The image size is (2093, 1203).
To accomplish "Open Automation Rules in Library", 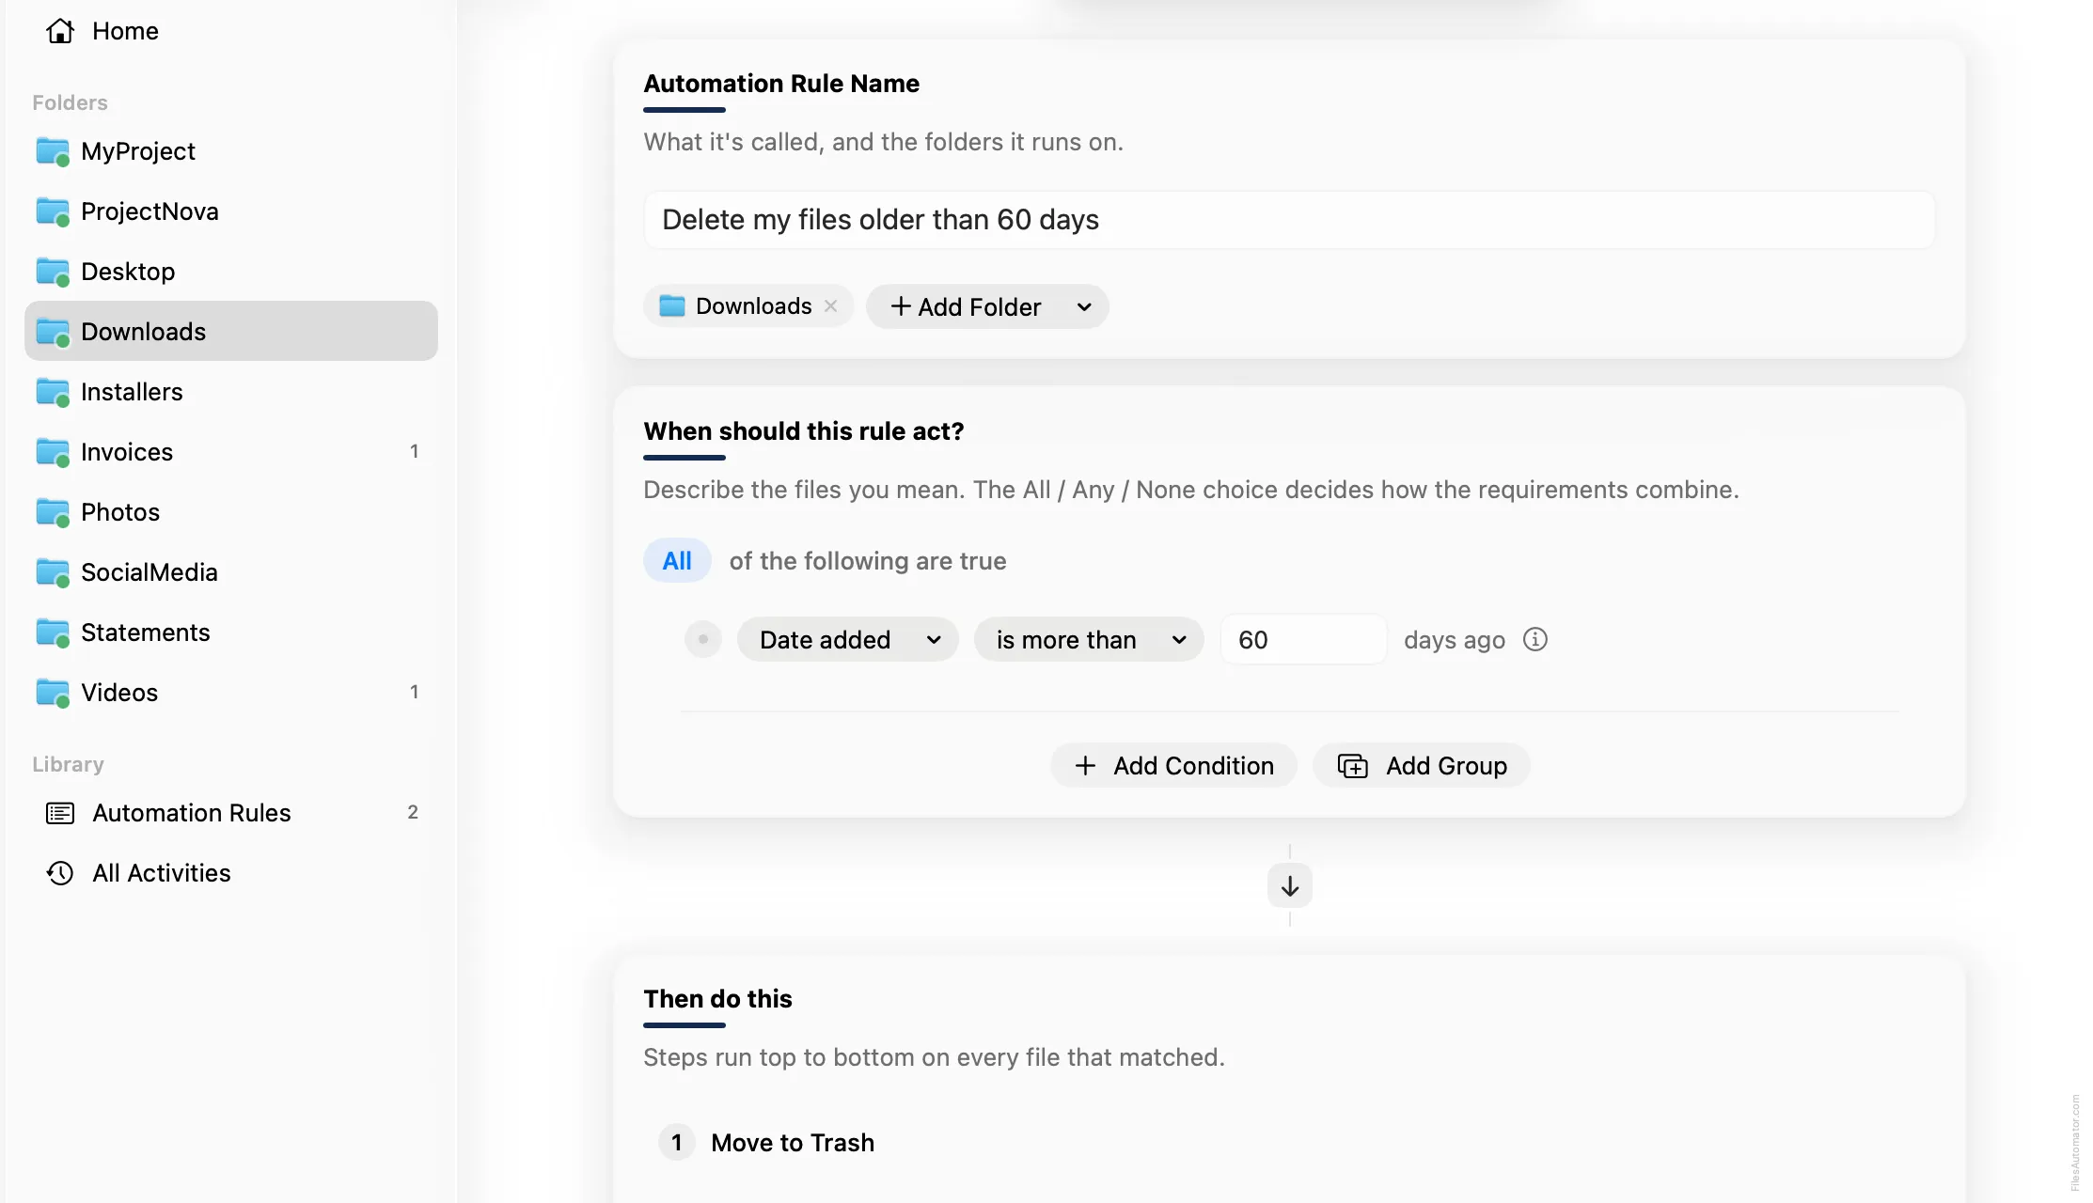I will (231, 813).
